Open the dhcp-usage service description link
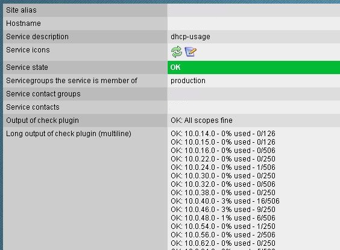This screenshot has width=340, height=250. click(x=190, y=37)
